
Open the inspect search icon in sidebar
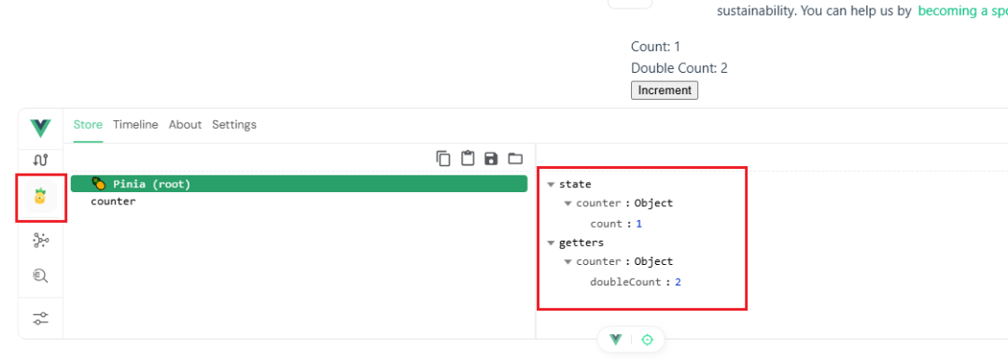[40, 276]
